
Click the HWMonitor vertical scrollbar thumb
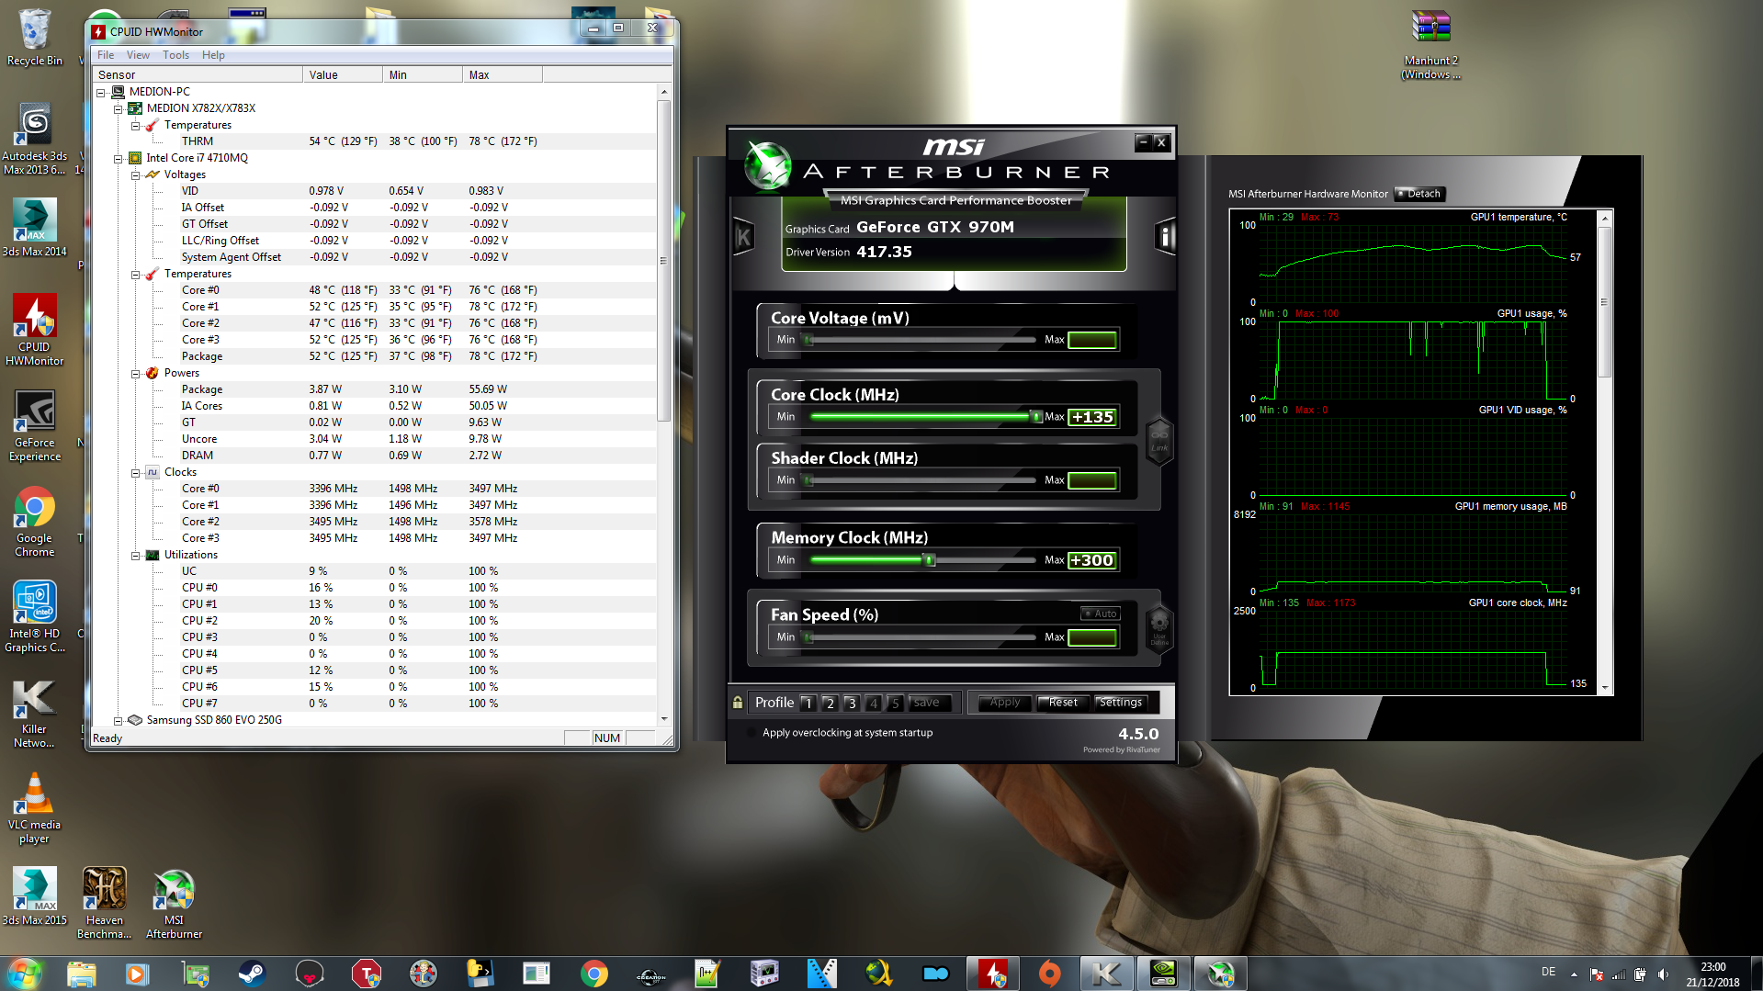[664, 260]
